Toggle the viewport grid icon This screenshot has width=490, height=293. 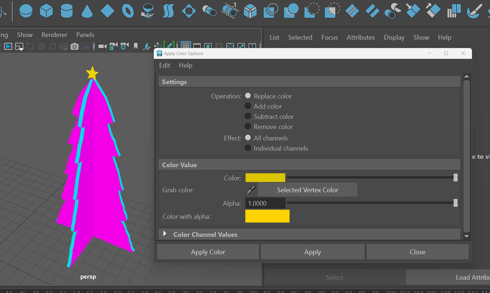pyautogui.click(x=186, y=46)
